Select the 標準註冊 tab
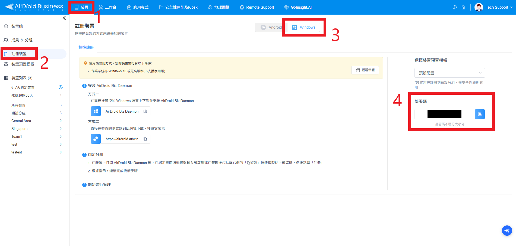Screen dimensions: 516x246 pos(86,47)
